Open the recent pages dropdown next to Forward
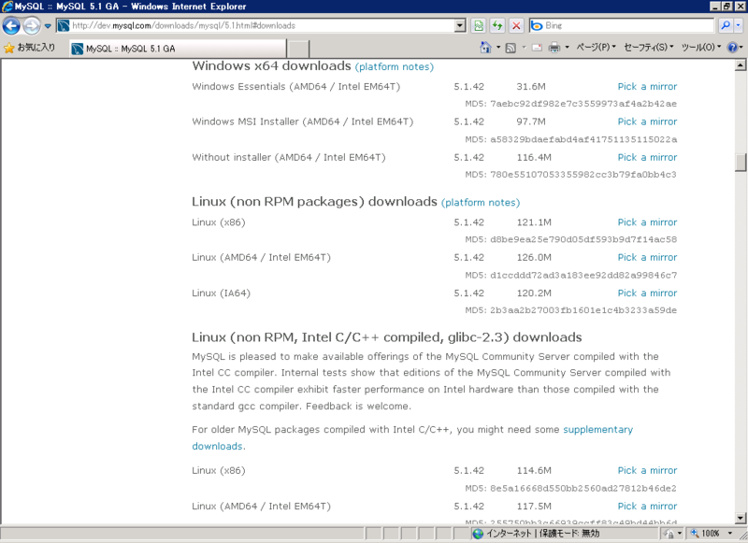Image resolution: width=748 pixels, height=543 pixels. [x=48, y=26]
